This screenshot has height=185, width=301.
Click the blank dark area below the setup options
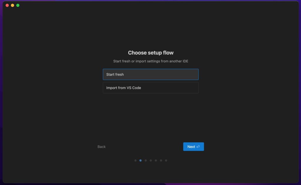pos(150,118)
